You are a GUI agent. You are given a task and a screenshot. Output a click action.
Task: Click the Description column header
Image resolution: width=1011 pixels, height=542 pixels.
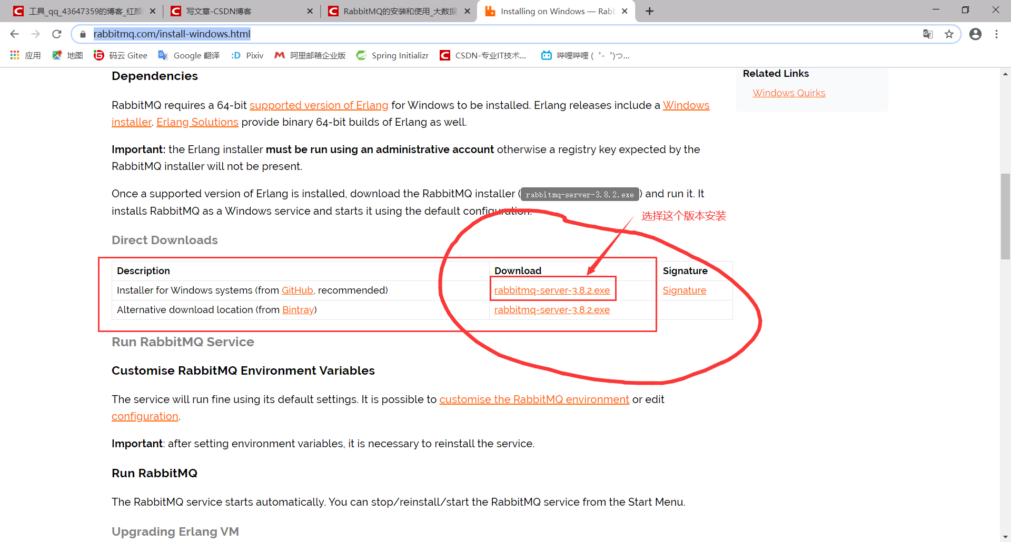click(x=143, y=271)
